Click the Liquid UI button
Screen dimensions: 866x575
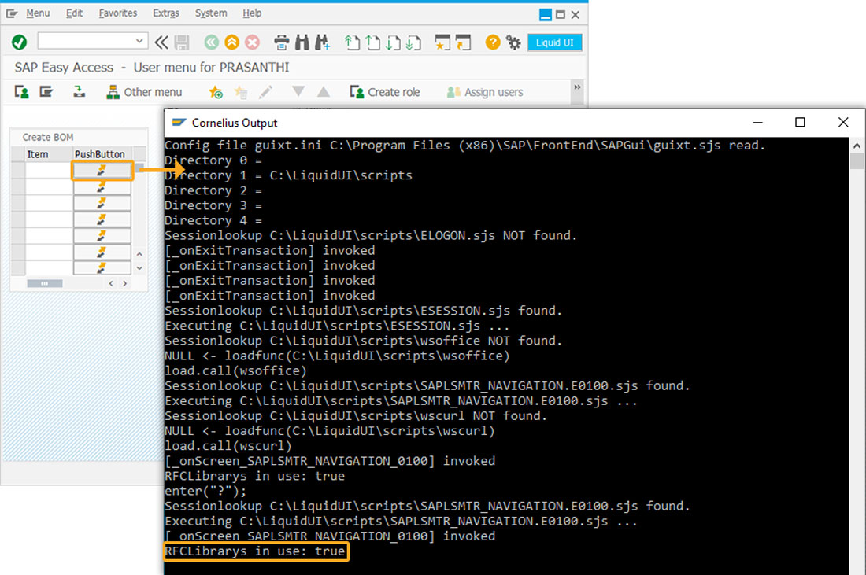click(x=554, y=42)
